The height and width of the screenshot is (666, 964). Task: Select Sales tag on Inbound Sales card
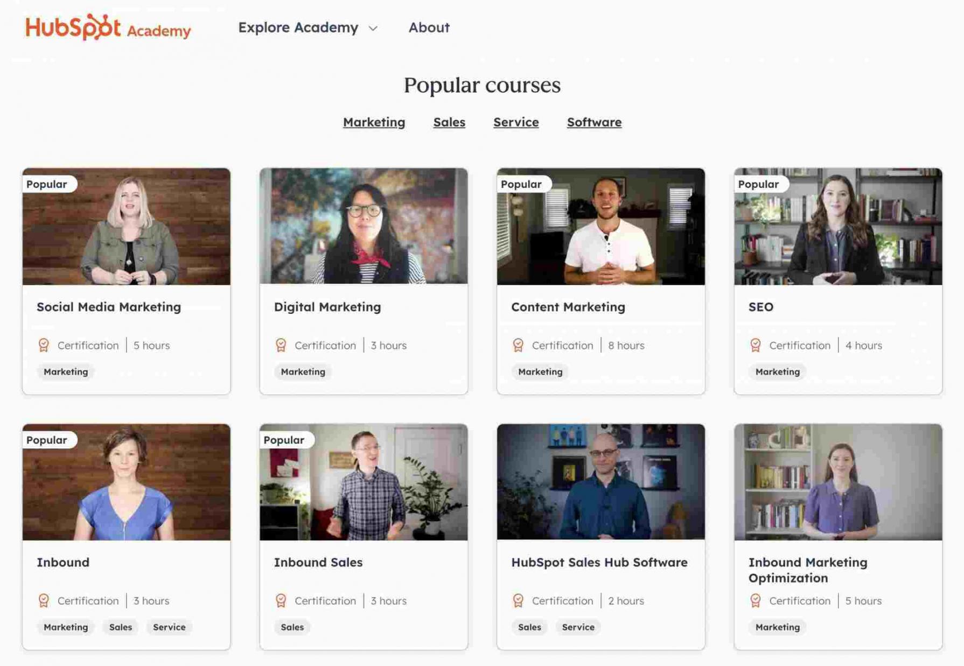[x=292, y=627]
